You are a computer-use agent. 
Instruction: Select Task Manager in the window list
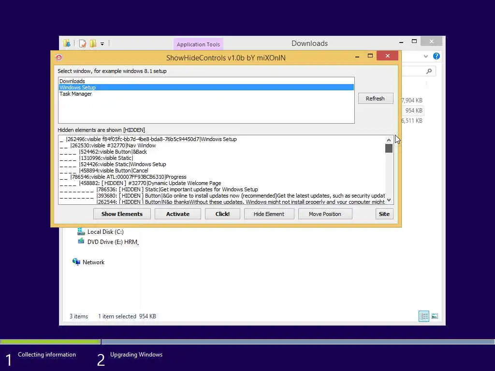tap(206, 94)
